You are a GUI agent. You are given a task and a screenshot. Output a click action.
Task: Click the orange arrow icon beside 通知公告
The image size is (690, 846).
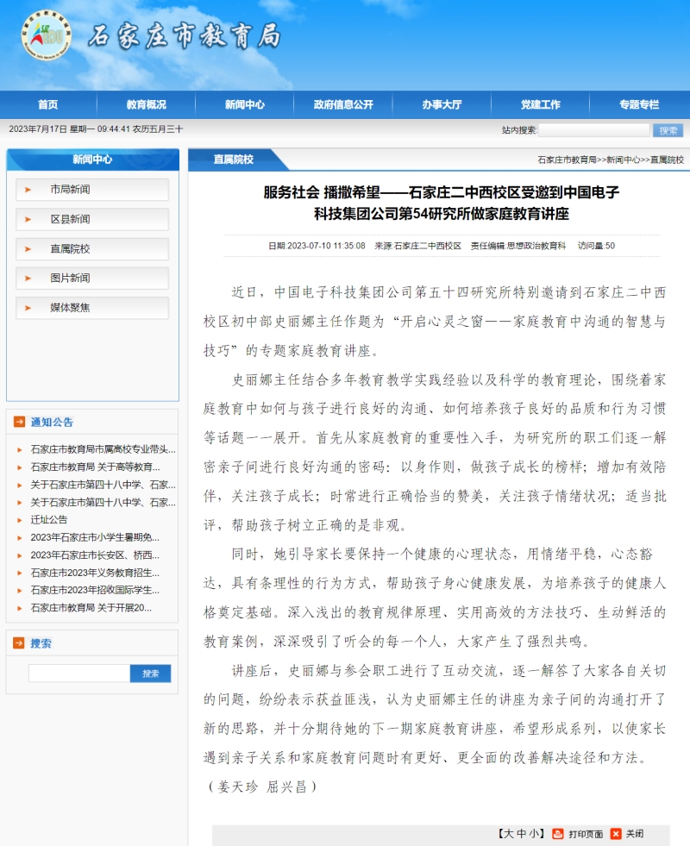tap(19, 423)
